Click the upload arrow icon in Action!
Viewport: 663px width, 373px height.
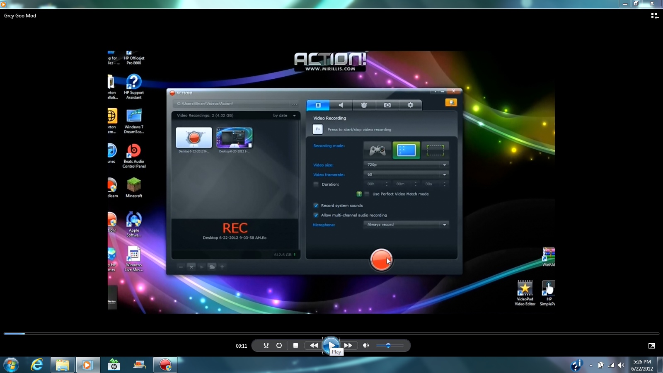(222, 267)
